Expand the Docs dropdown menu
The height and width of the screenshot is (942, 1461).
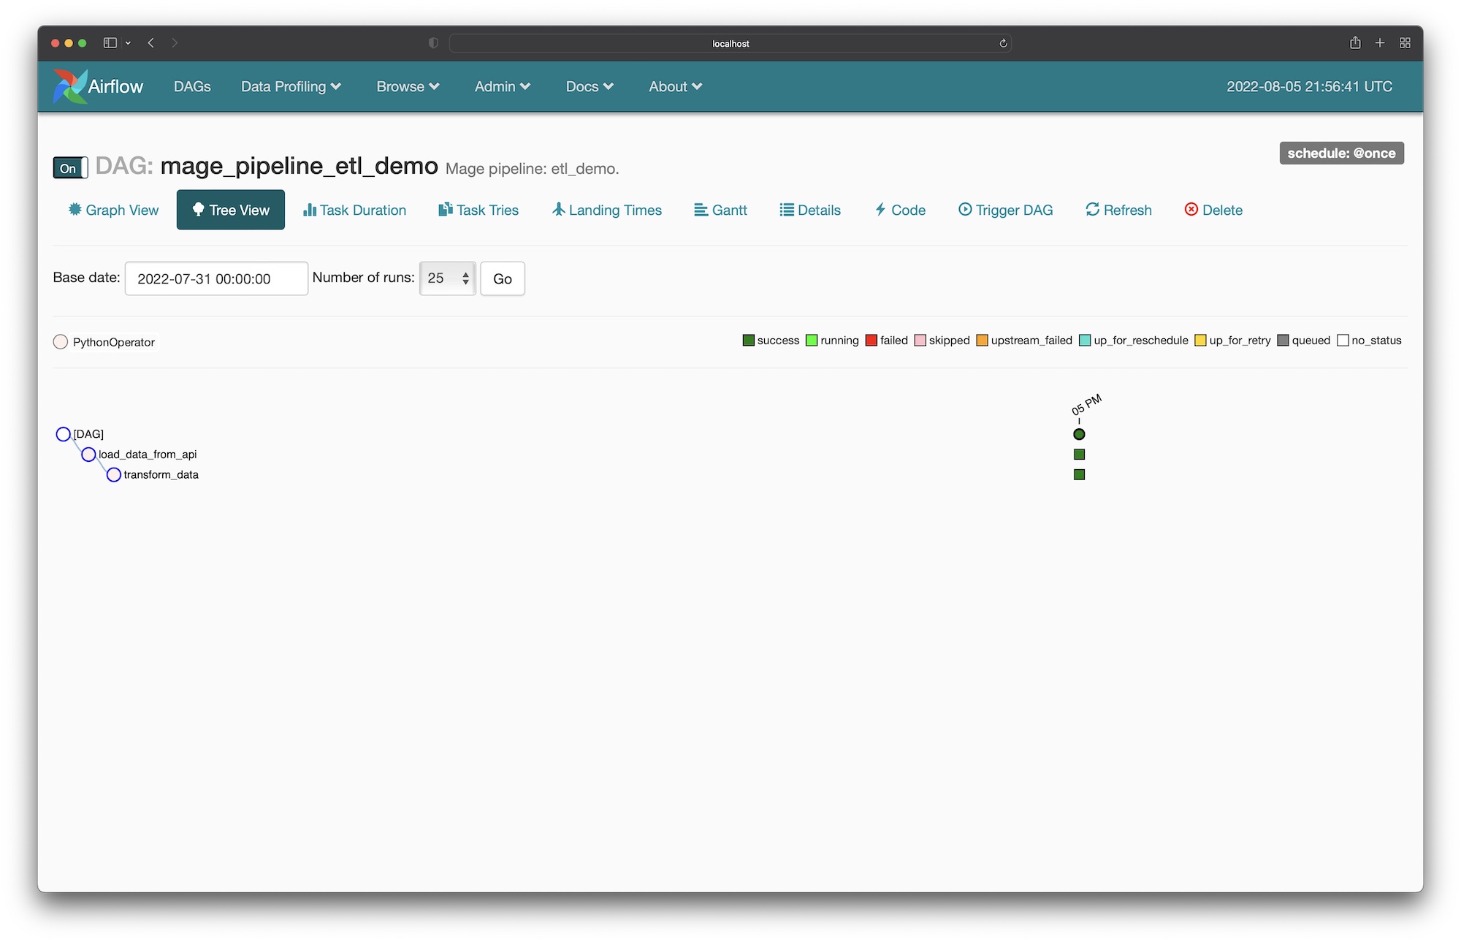coord(590,86)
